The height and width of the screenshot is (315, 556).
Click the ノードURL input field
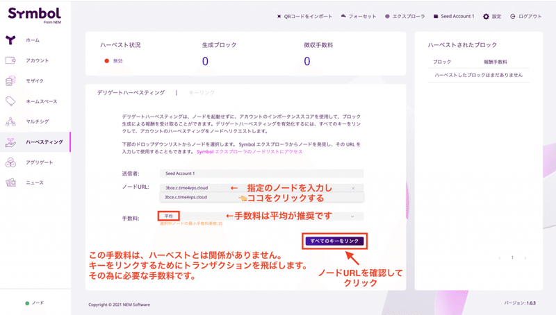(262, 188)
